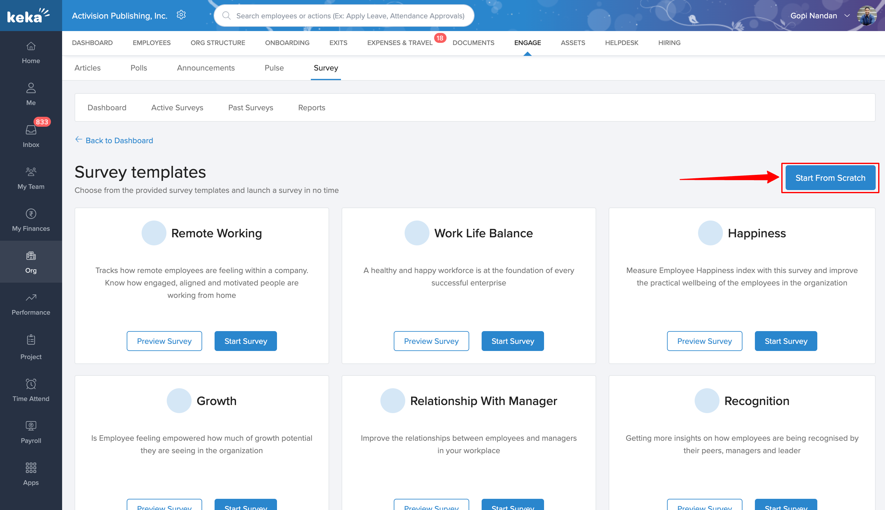Open the HELPDESK menu item
885x510 pixels.
pyautogui.click(x=621, y=43)
